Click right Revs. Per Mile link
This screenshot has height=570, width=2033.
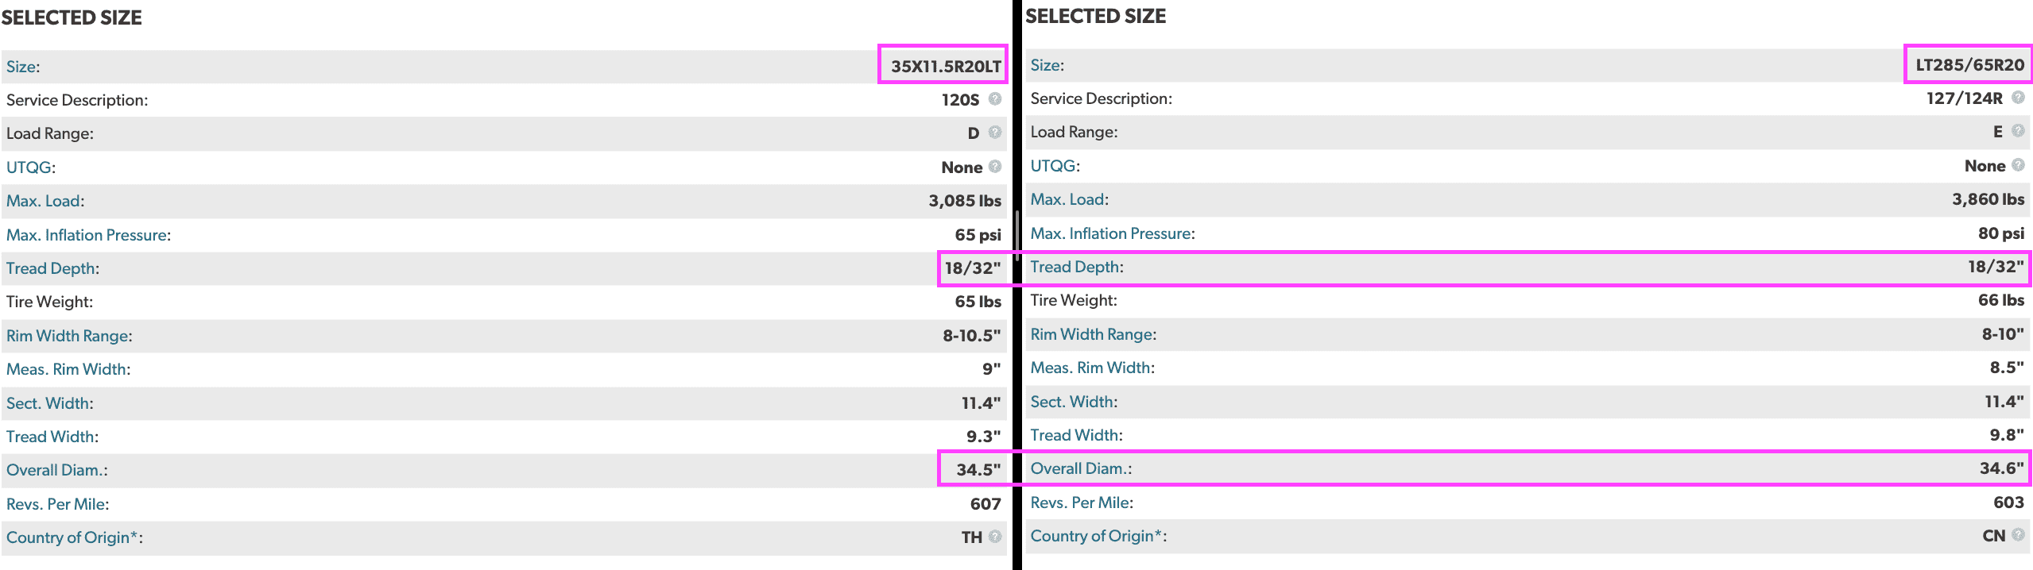[x=1080, y=503]
